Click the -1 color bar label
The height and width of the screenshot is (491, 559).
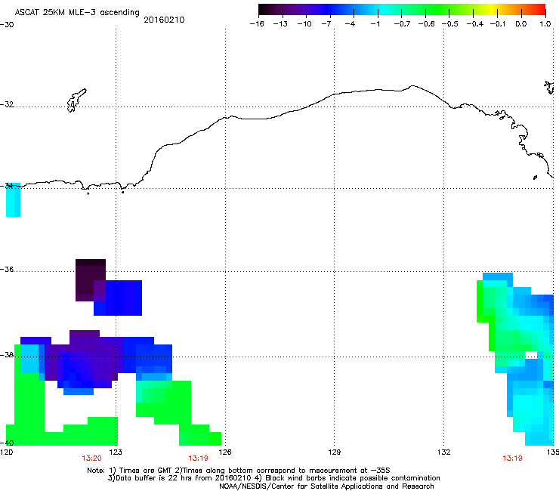(375, 24)
